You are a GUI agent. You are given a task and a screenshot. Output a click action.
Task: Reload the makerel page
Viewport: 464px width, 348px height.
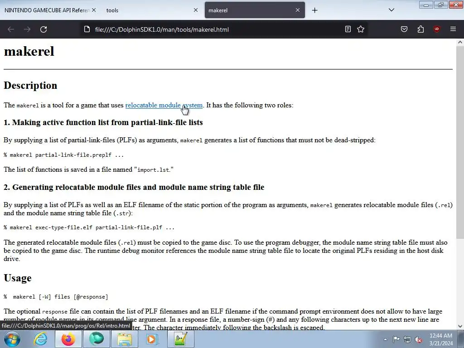[x=43, y=29]
